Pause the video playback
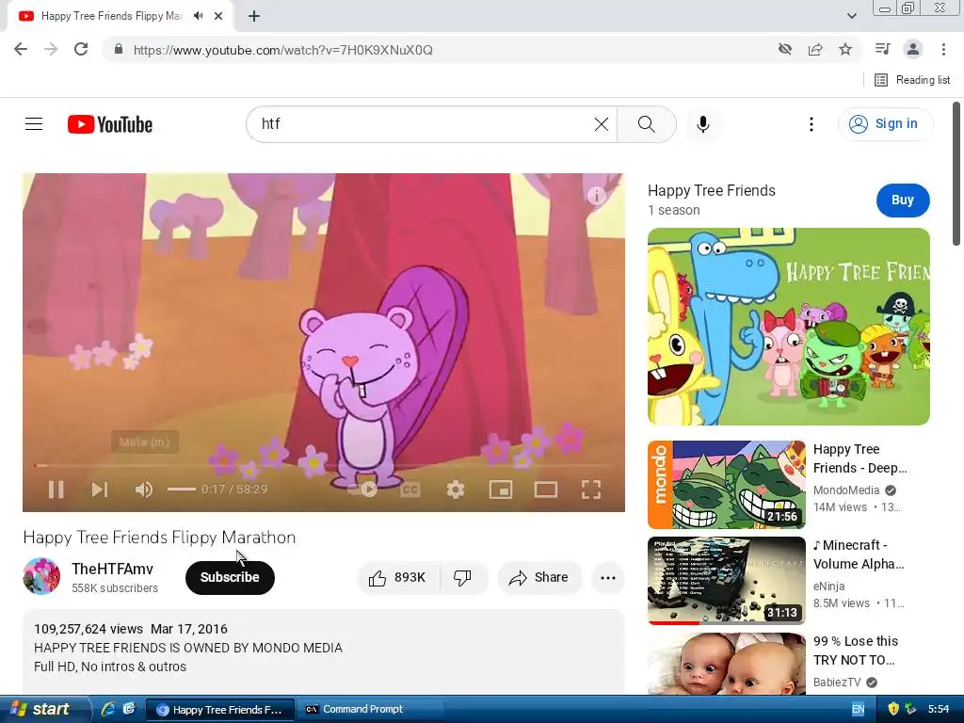Screen dimensions: 964x723 tap(56, 490)
